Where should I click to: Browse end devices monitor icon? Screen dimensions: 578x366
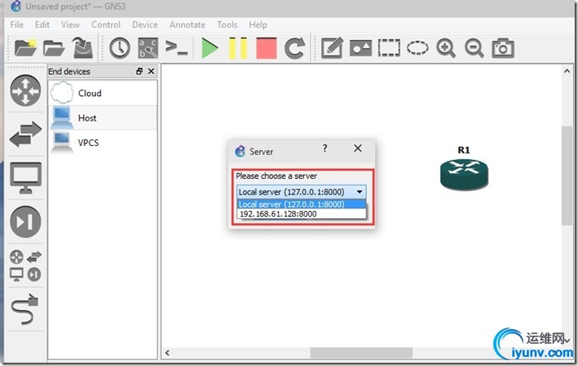(x=25, y=178)
